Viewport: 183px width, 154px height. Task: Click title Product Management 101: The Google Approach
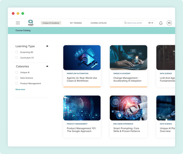pos(82,130)
